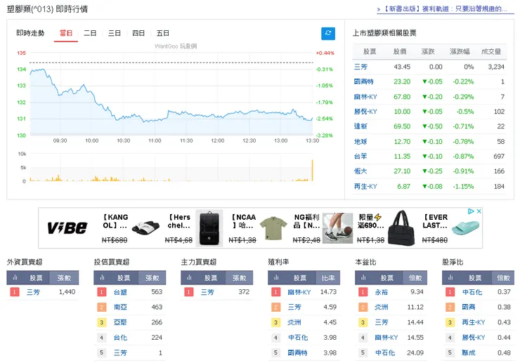Open 永裕 in 本益比 ranking
This screenshot has width=520, height=363.
pos(382,292)
